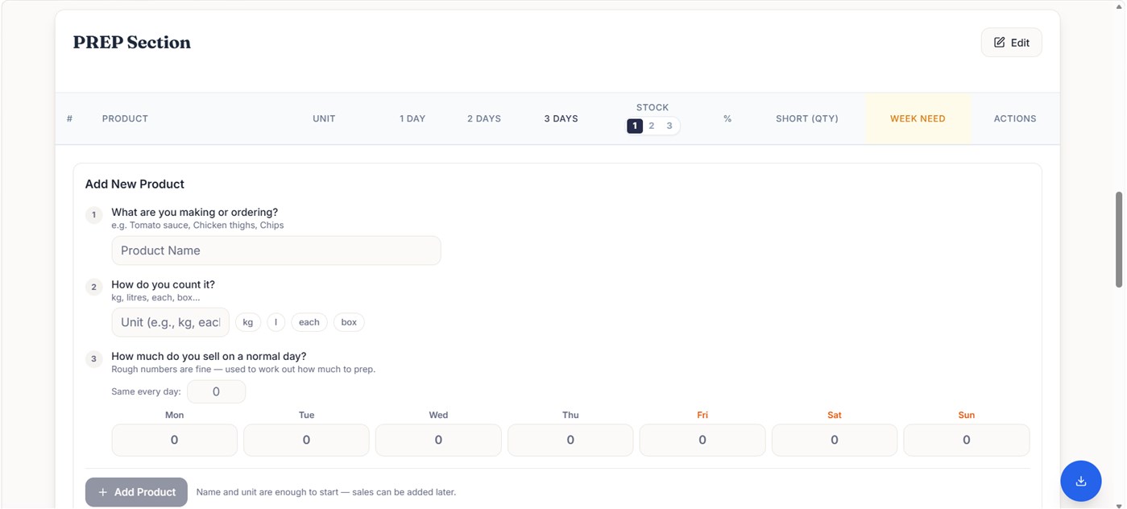Click the ACTIONS column header

[x=1015, y=118]
